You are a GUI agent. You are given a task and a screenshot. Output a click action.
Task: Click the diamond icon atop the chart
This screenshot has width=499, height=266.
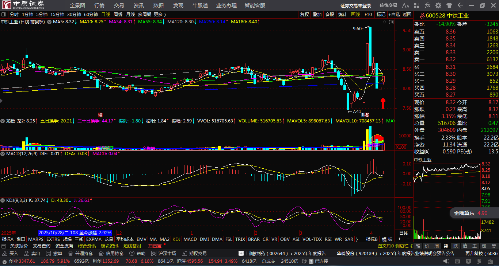click(384, 22)
